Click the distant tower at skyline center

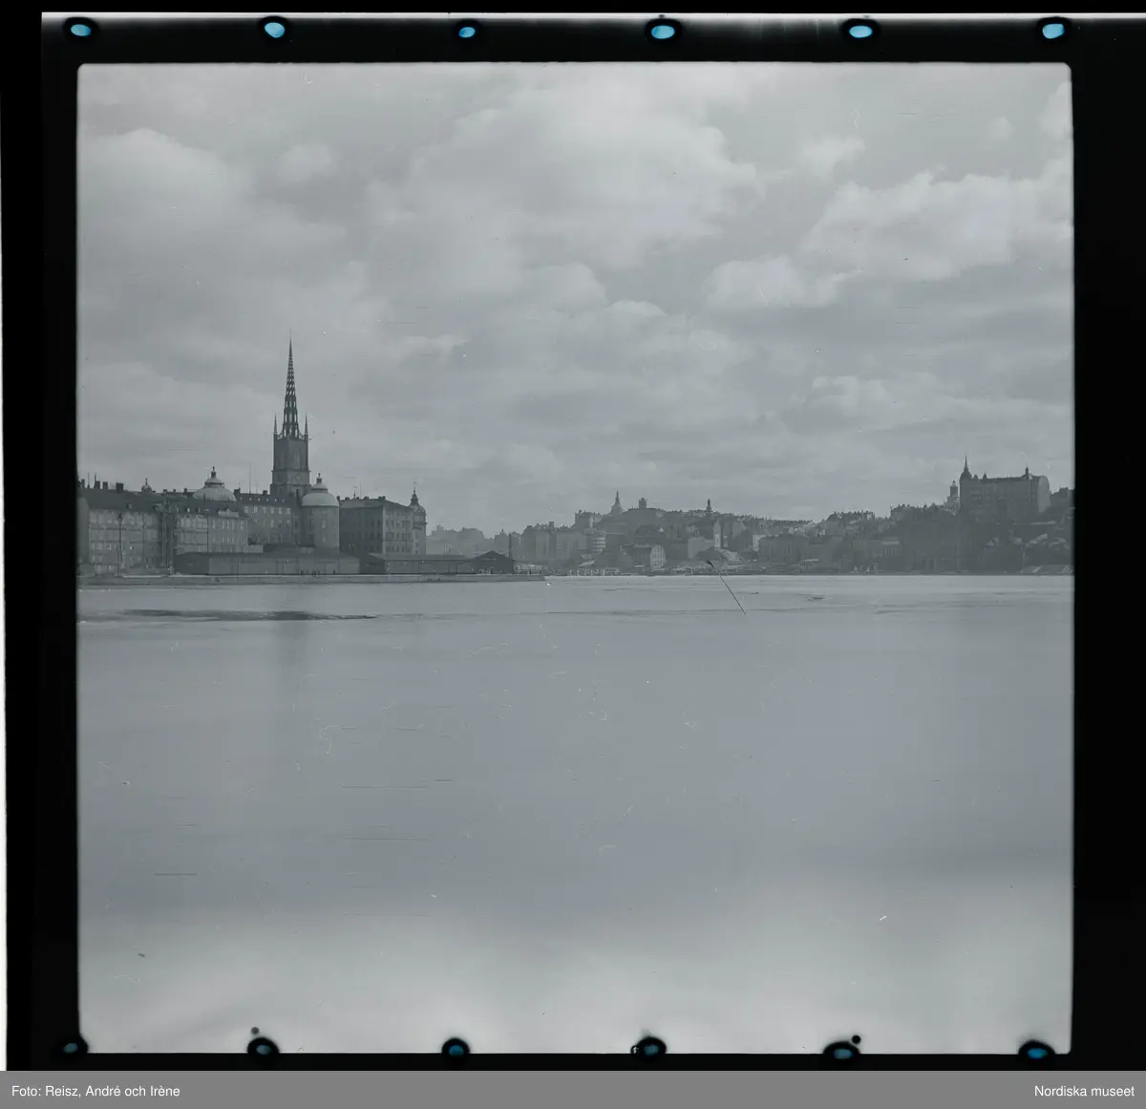tap(617, 503)
